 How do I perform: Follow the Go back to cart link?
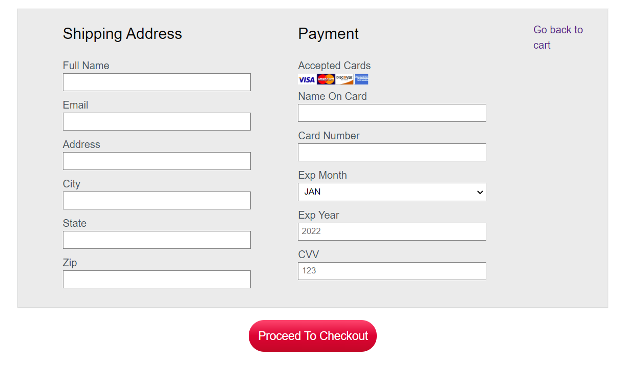[557, 37]
